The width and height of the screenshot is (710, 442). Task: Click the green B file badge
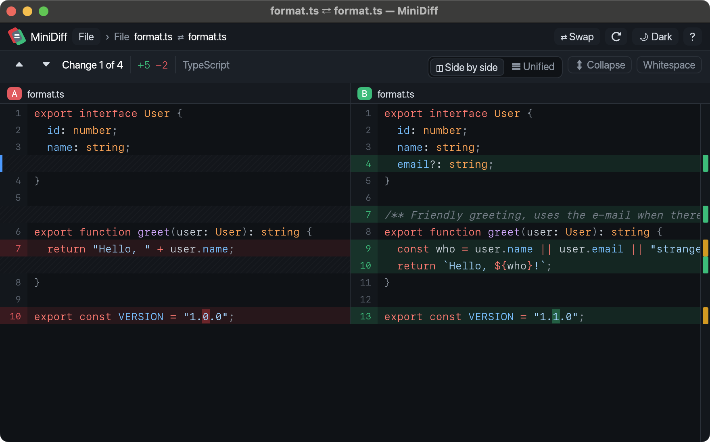pos(365,94)
